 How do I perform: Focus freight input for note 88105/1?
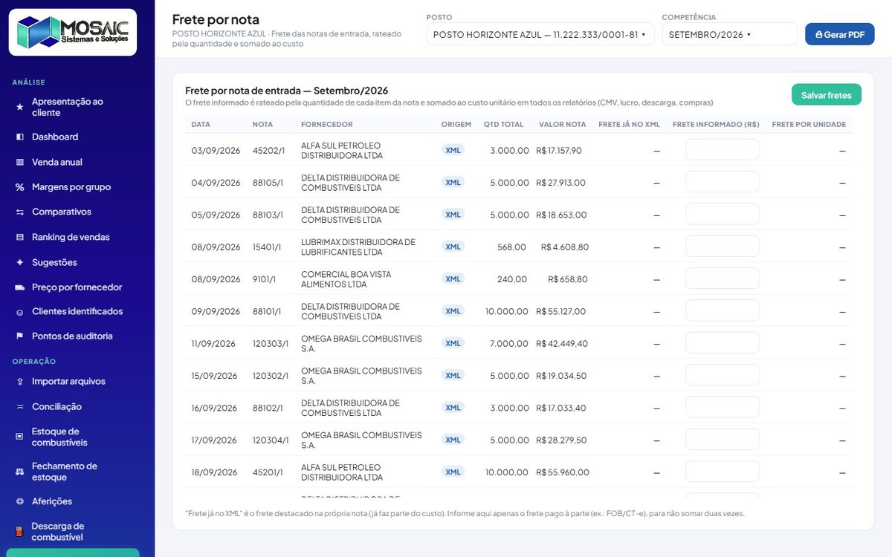(723, 182)
